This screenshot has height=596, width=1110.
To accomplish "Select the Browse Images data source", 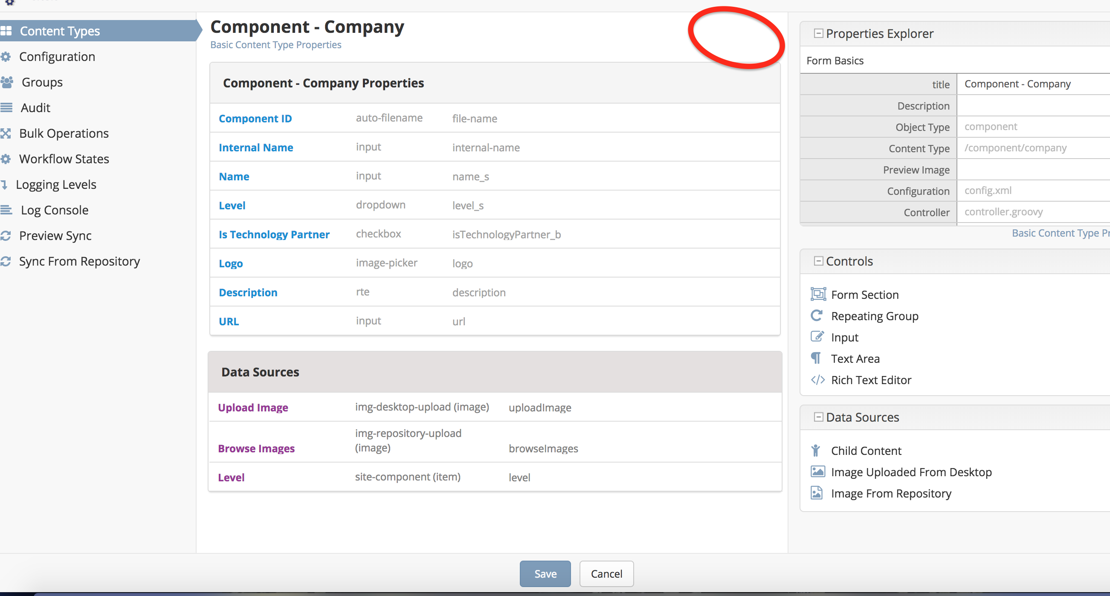I will pyautogui.click(x=495, y=442).
